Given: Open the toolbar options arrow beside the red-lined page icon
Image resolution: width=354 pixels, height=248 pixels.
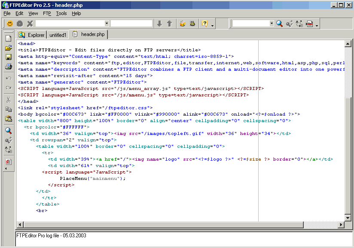Looking at the screenshot, I should pos(317,26).
